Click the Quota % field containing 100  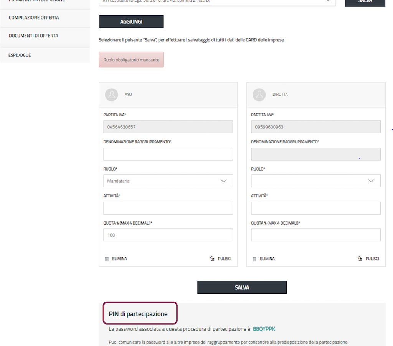point(168,235)
